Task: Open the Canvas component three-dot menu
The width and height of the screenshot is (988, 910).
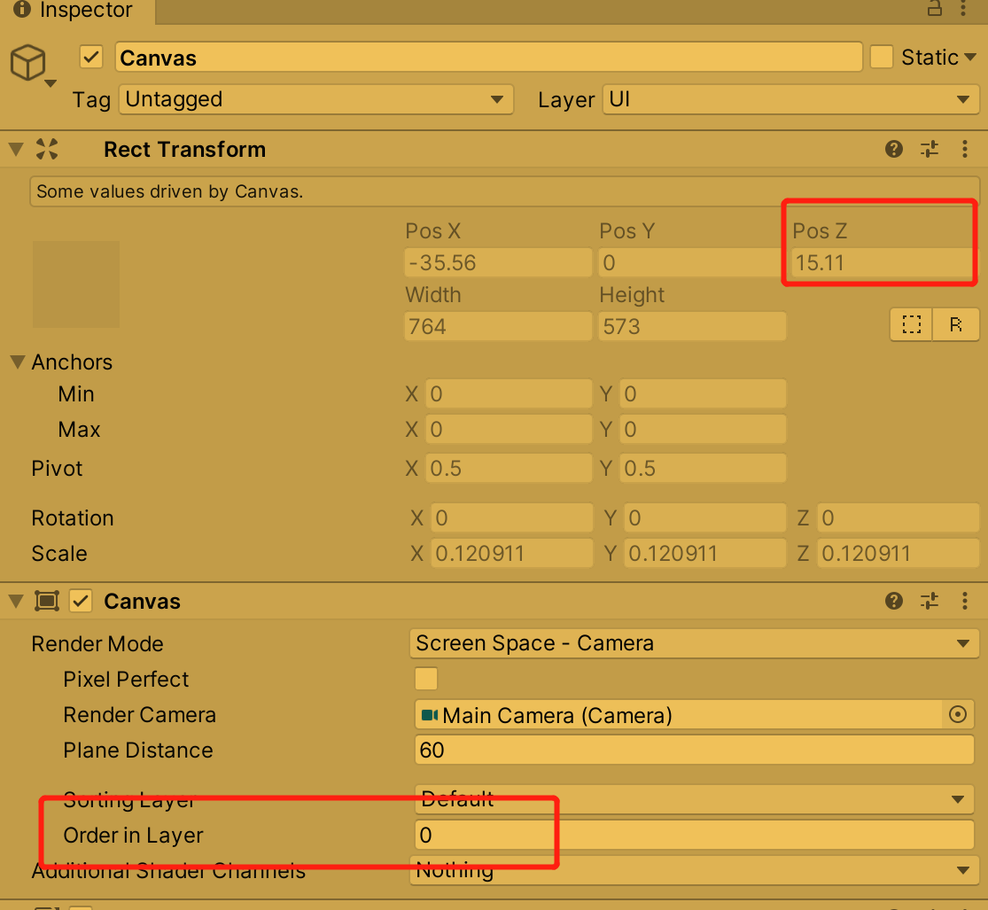Action: pos(965,601)
